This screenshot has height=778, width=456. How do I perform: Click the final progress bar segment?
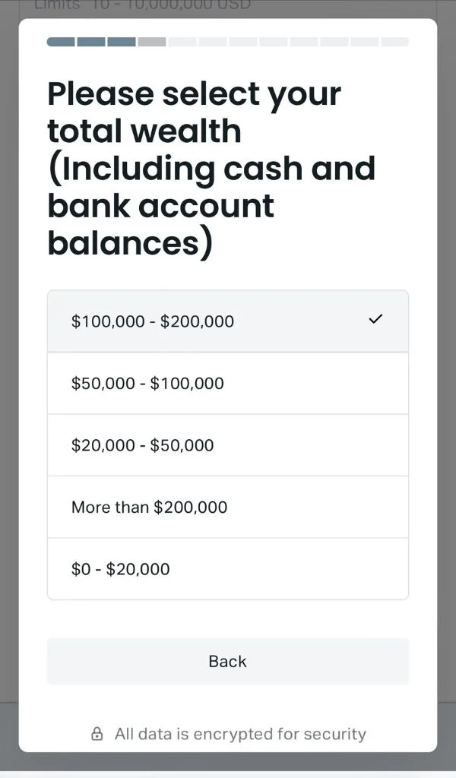coord(394,42)
